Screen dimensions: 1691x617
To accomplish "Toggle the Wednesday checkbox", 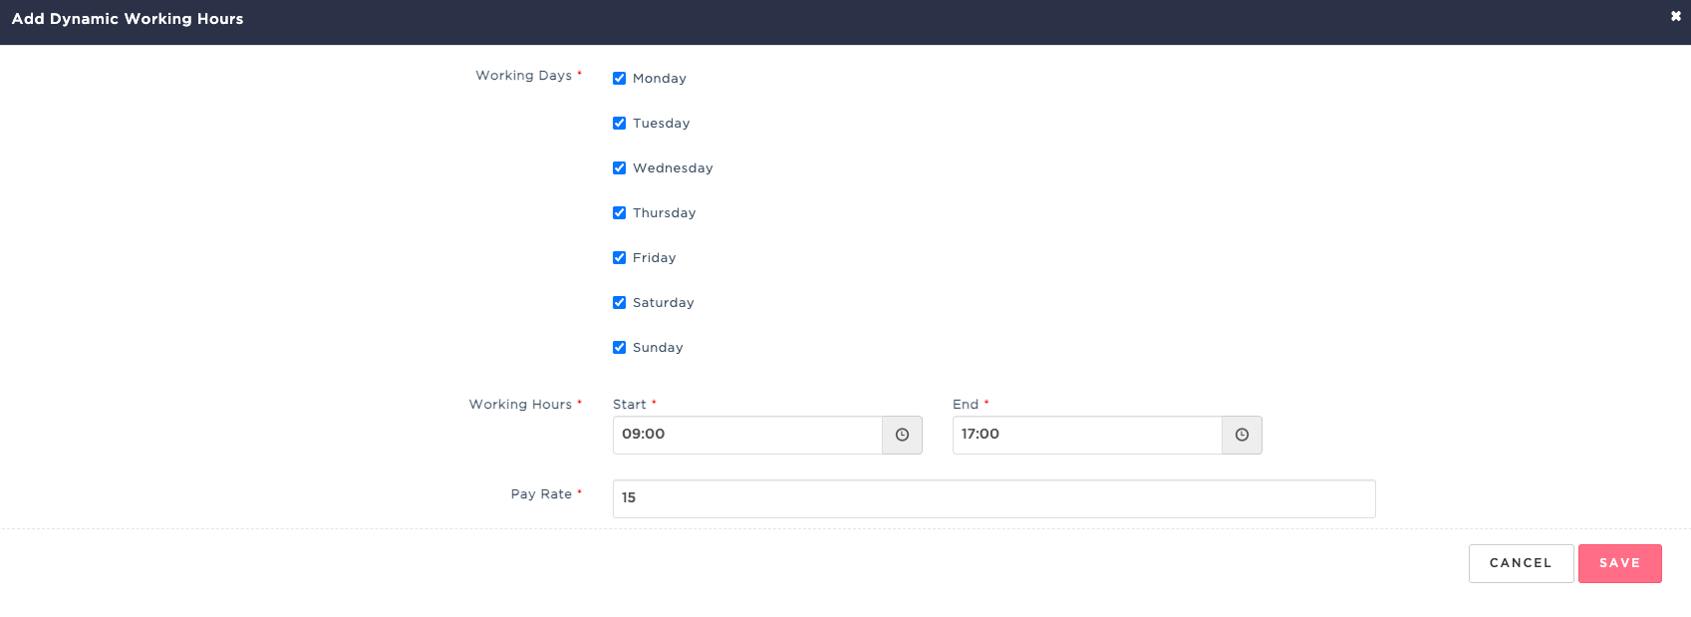I will pos(619,167).
